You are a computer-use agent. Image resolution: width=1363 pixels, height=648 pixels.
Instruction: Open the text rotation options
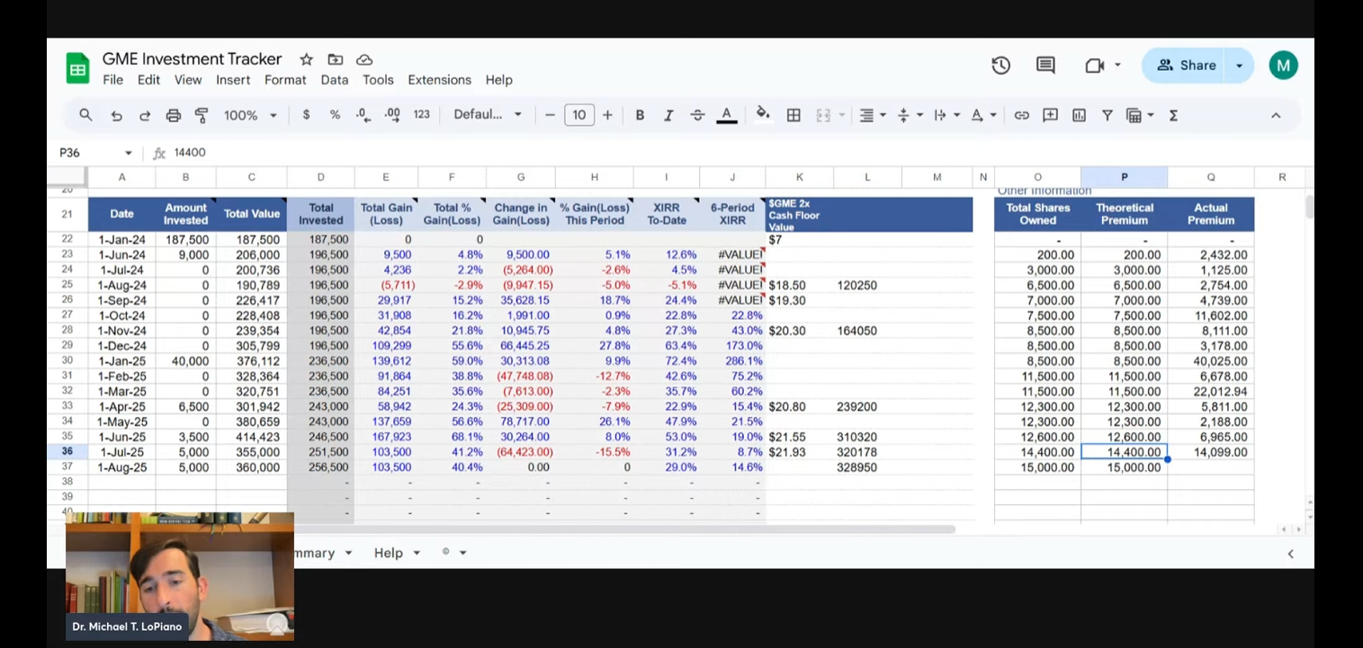pos(983,115)
